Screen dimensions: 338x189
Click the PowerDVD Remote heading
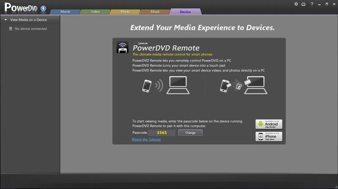[x=166, y=48]
